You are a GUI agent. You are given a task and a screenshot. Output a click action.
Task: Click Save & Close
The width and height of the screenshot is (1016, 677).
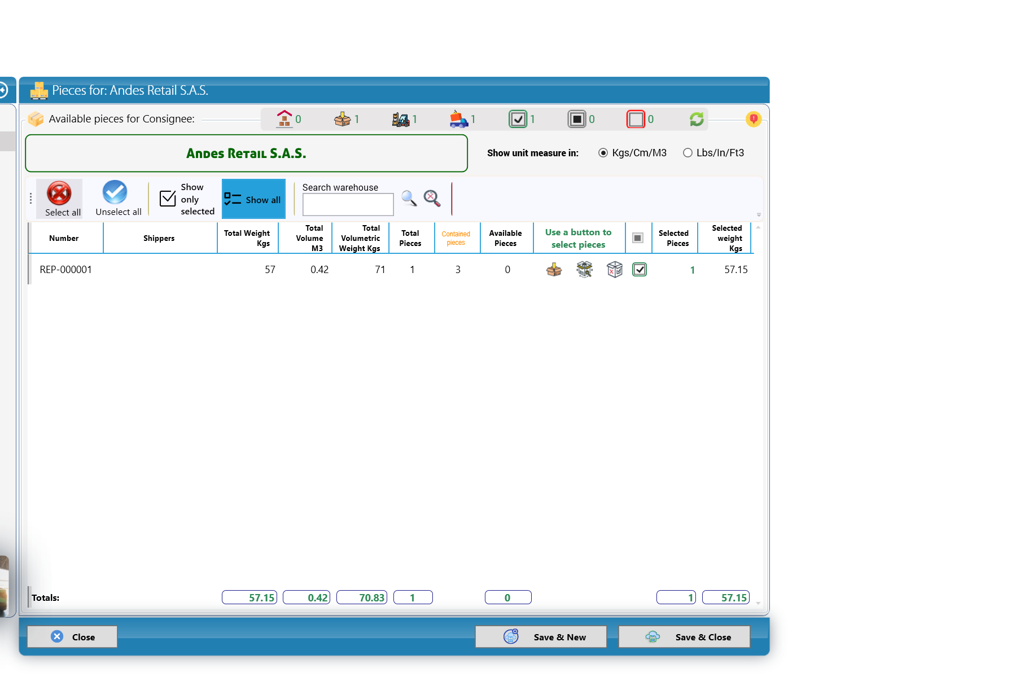tap(684, 637)
